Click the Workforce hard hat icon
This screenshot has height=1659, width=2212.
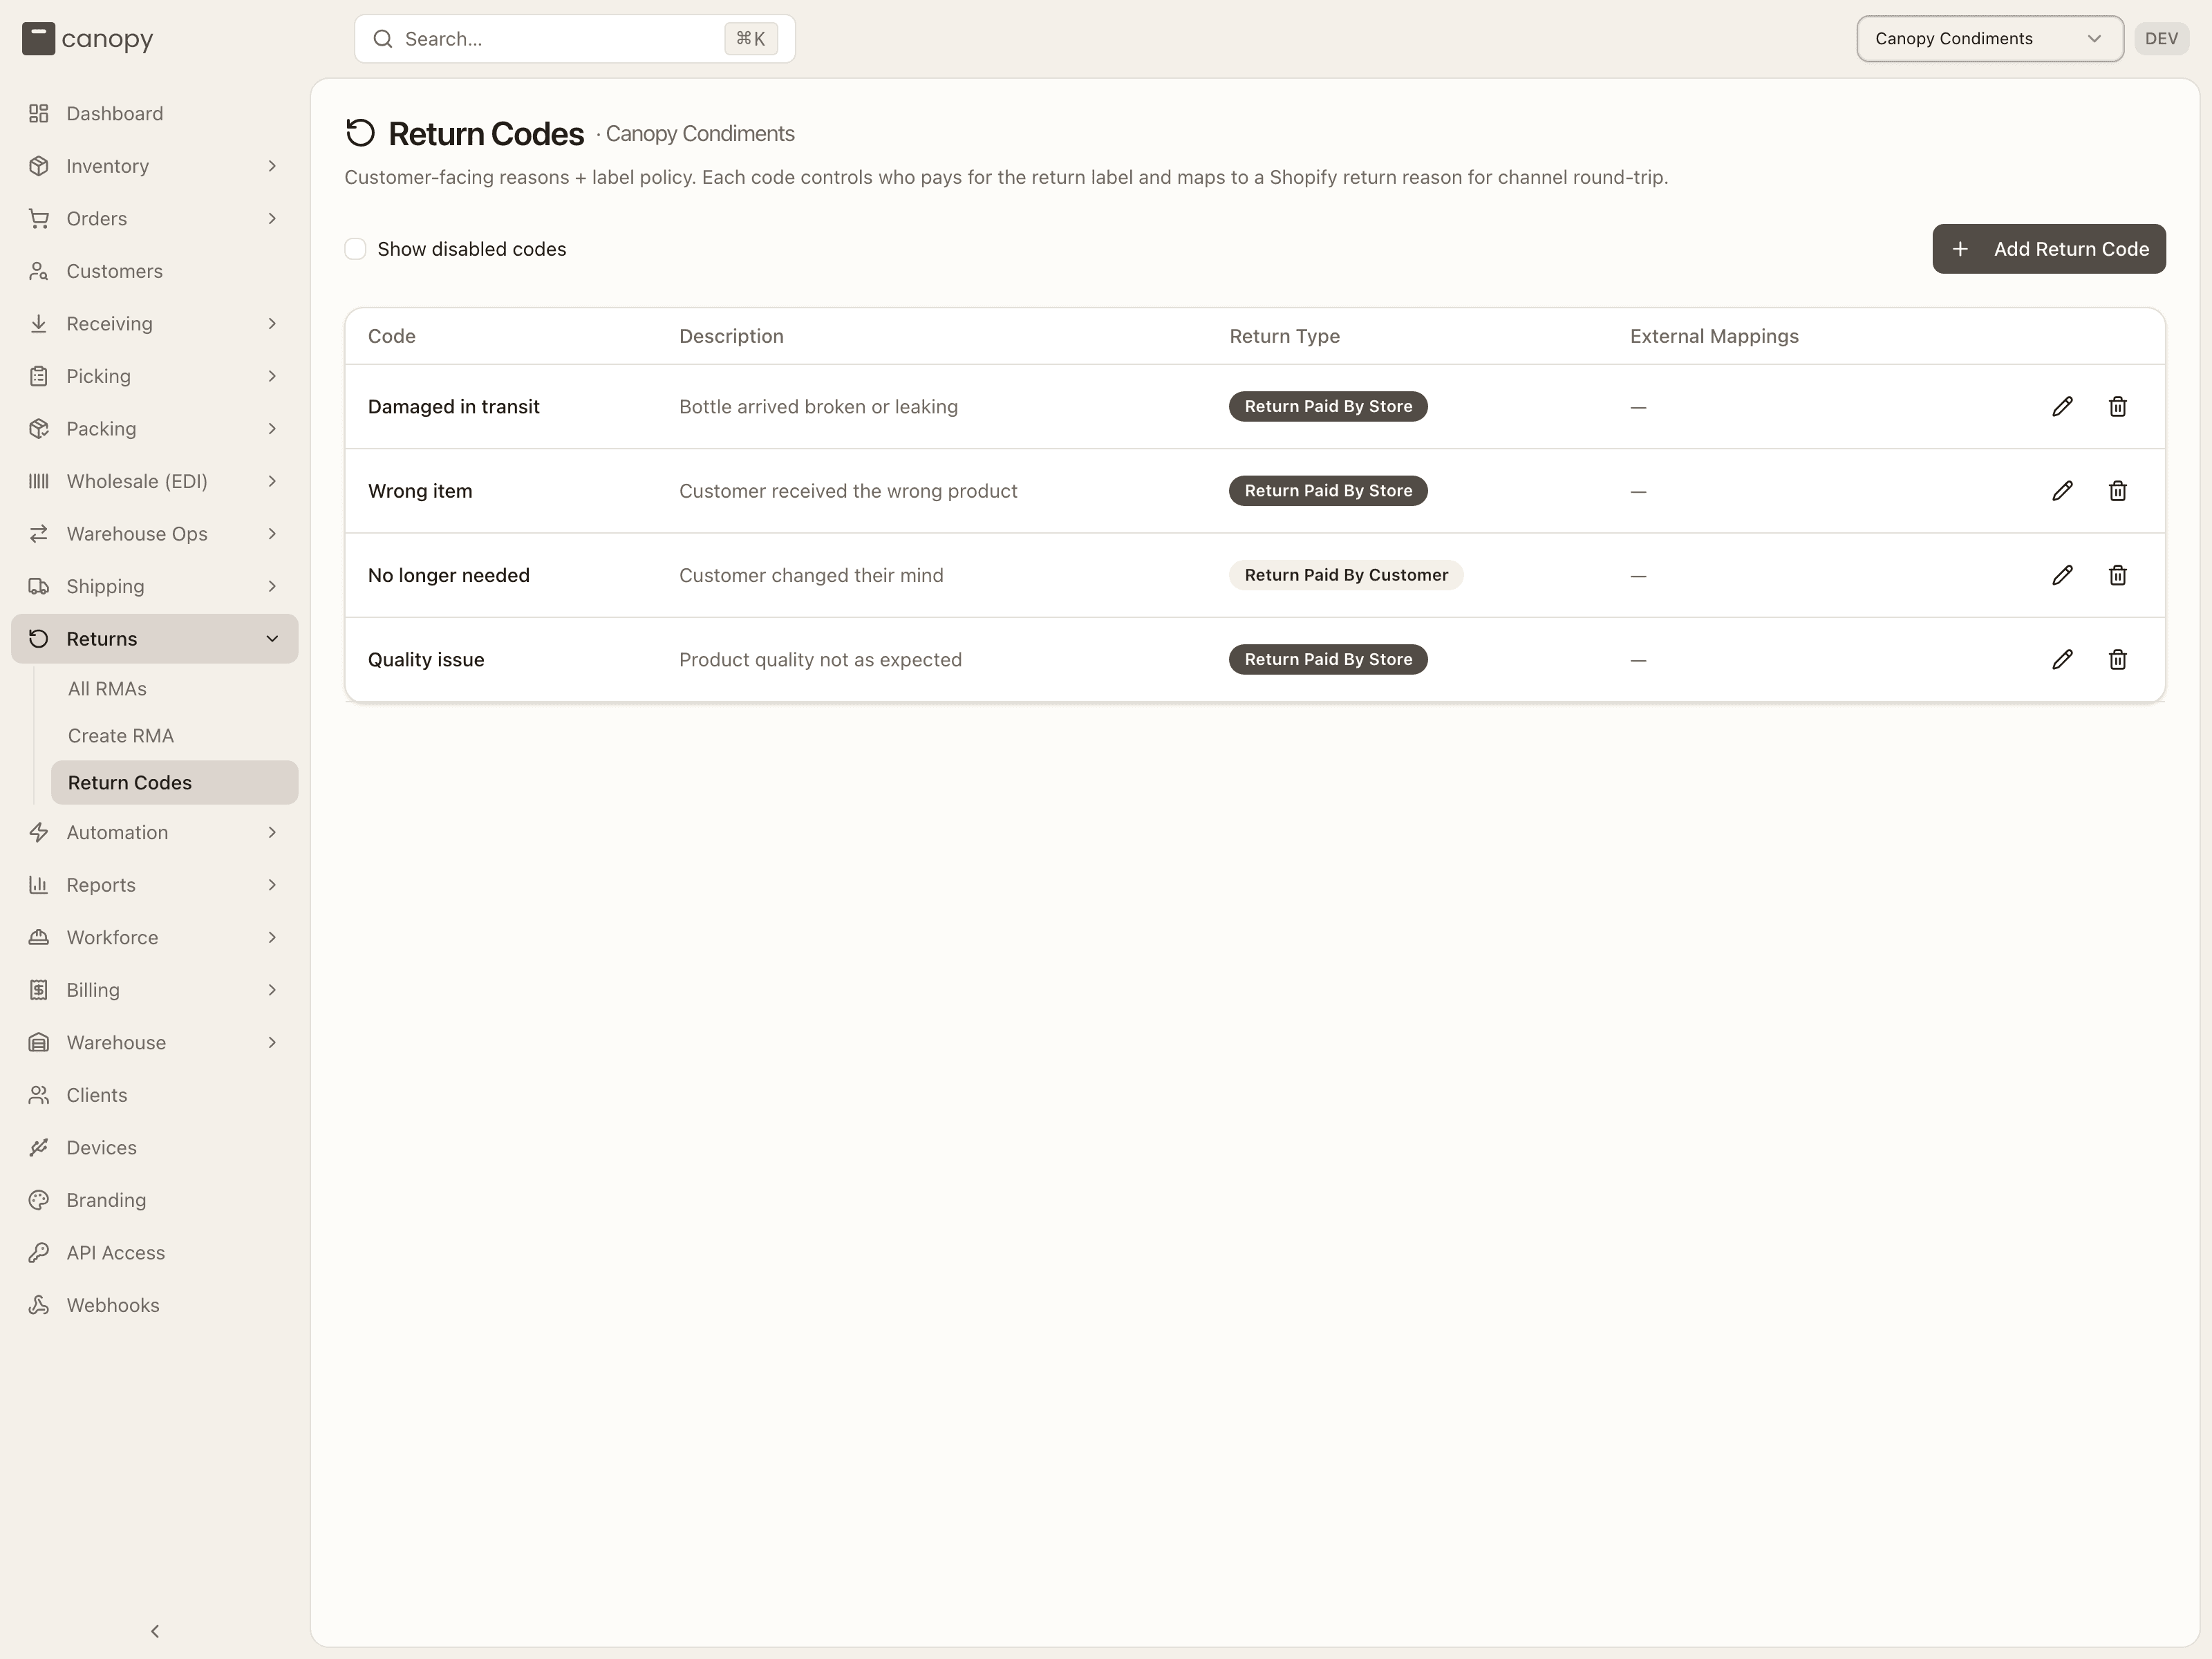[x=39, y=937]
